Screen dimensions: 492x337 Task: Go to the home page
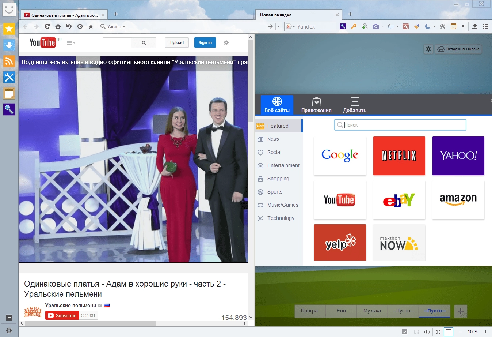58,26
